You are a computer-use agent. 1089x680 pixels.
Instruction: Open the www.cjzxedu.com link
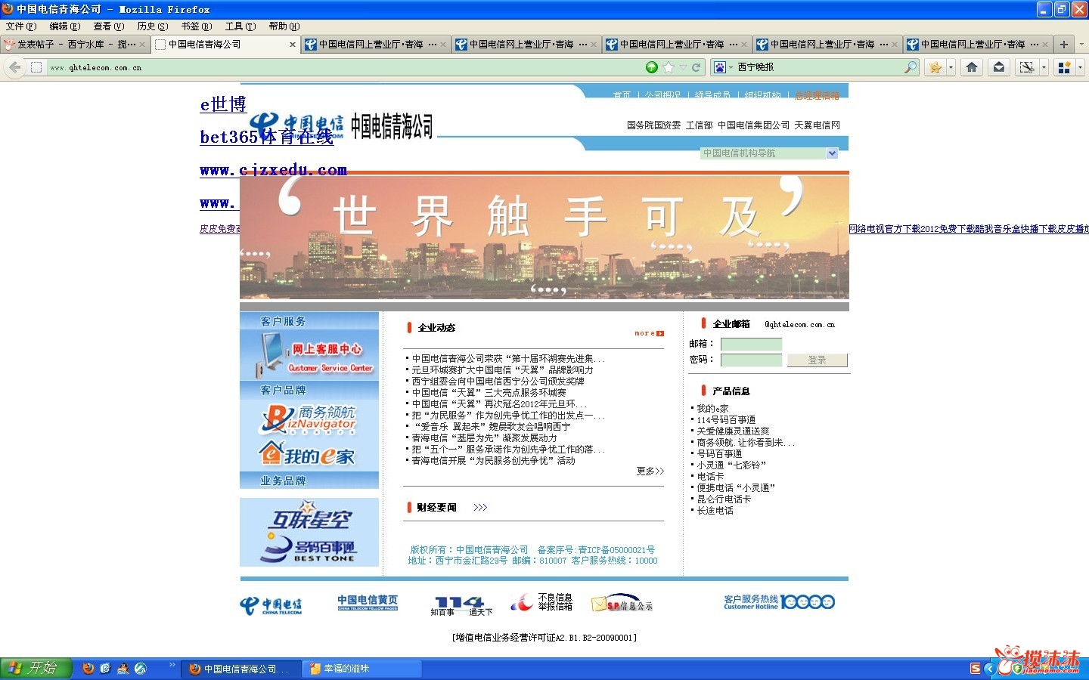click(x=273, y=170)
